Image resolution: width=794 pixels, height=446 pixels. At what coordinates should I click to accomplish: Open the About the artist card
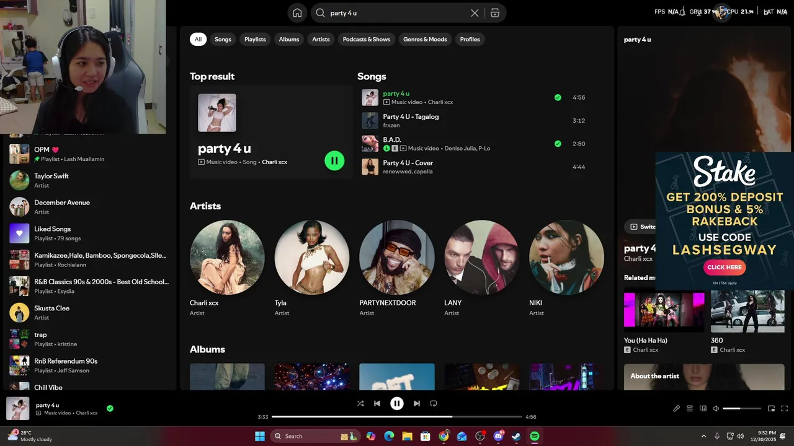click(x=704, y=377)
